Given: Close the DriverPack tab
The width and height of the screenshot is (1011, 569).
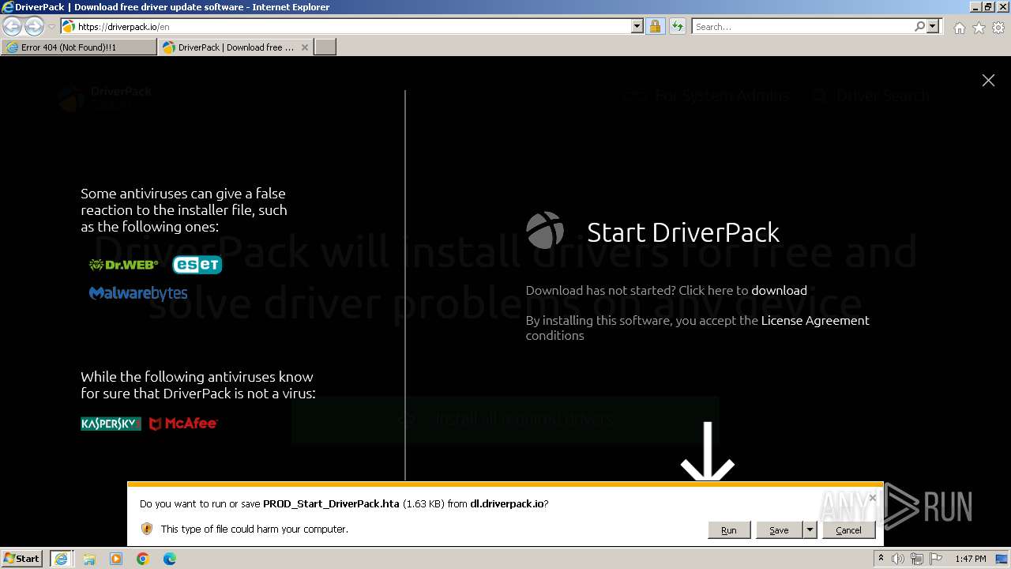Looking at the screenshot, I should (x=306, y=47).
